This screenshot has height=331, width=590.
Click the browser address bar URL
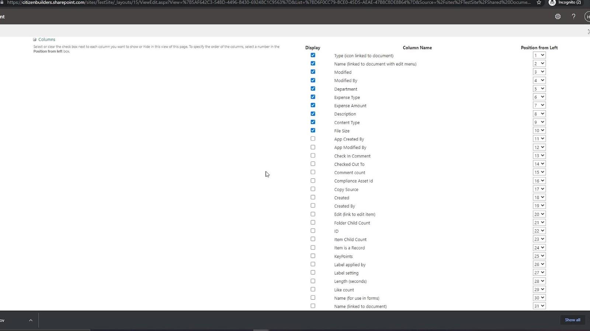(269, 3)
